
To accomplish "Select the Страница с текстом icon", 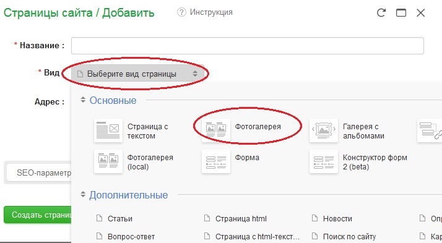I will click(108, 130).
